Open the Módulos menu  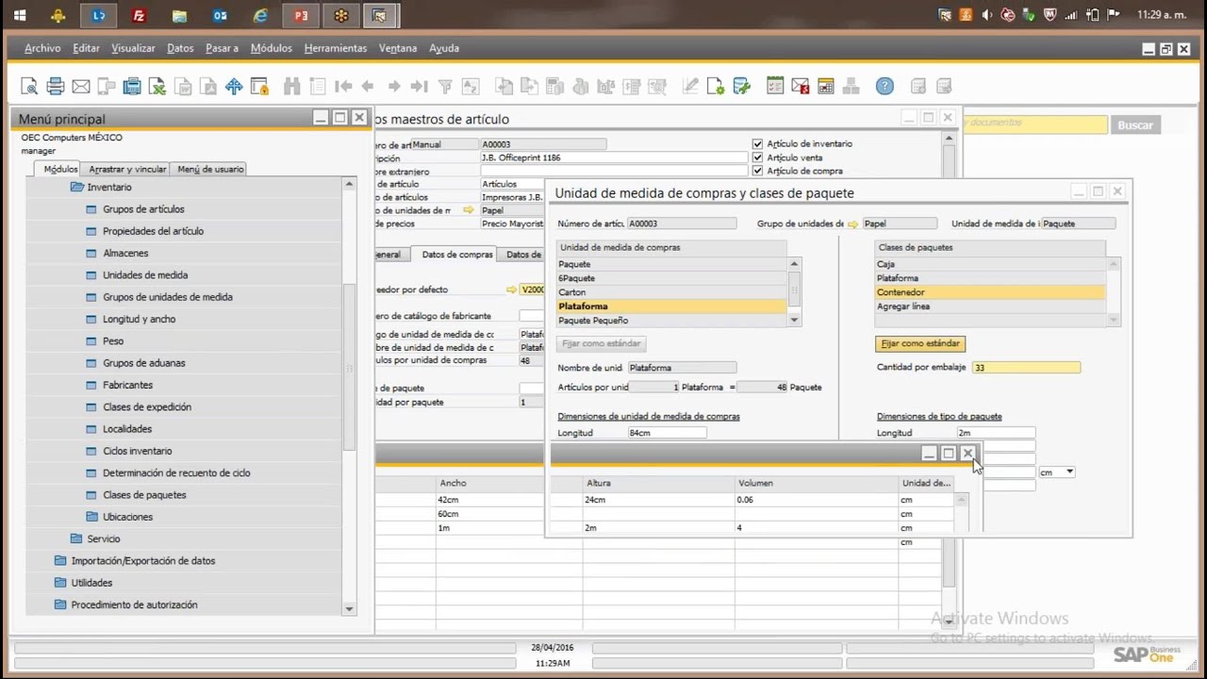point(272,48)
